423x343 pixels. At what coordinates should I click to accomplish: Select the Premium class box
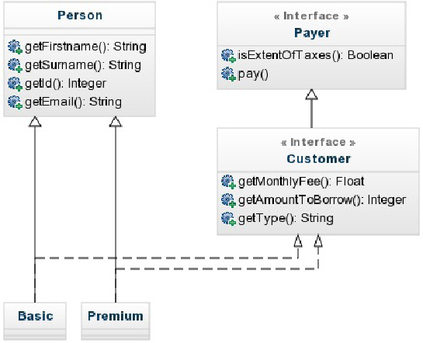point(116,321)
